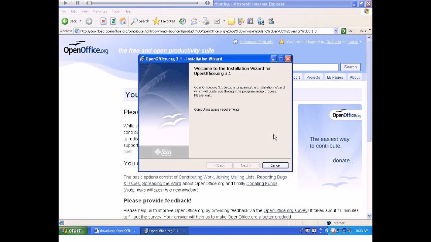Screen dimensions: 431x242
Task: Expand hidden tray icons arrow
Action: [x=327, y=231]
